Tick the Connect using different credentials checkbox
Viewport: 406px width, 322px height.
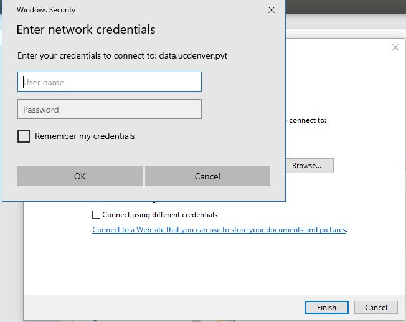(x=96, y=215)
